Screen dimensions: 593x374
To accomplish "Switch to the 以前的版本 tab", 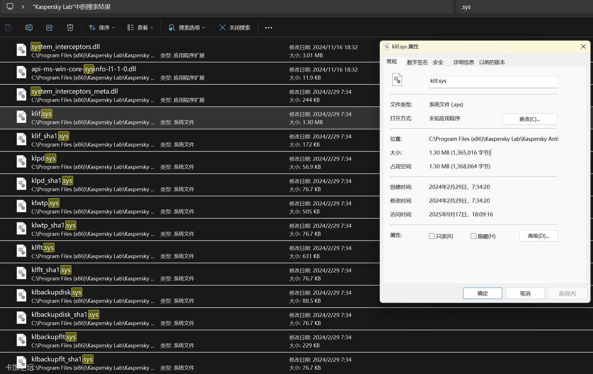I will click(x=492, y=62).
